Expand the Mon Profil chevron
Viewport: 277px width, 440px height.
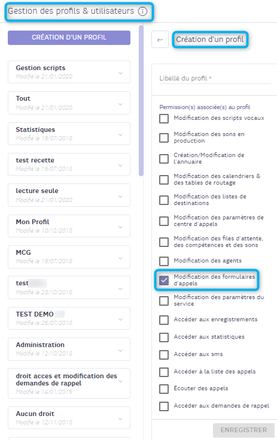120,227
